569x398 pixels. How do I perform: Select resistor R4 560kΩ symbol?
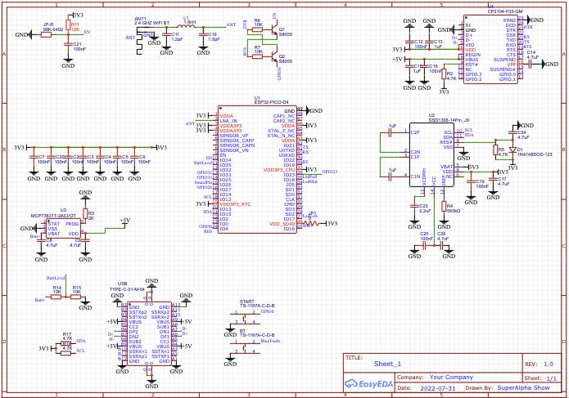pyautogui.click(x=444, y=206)
